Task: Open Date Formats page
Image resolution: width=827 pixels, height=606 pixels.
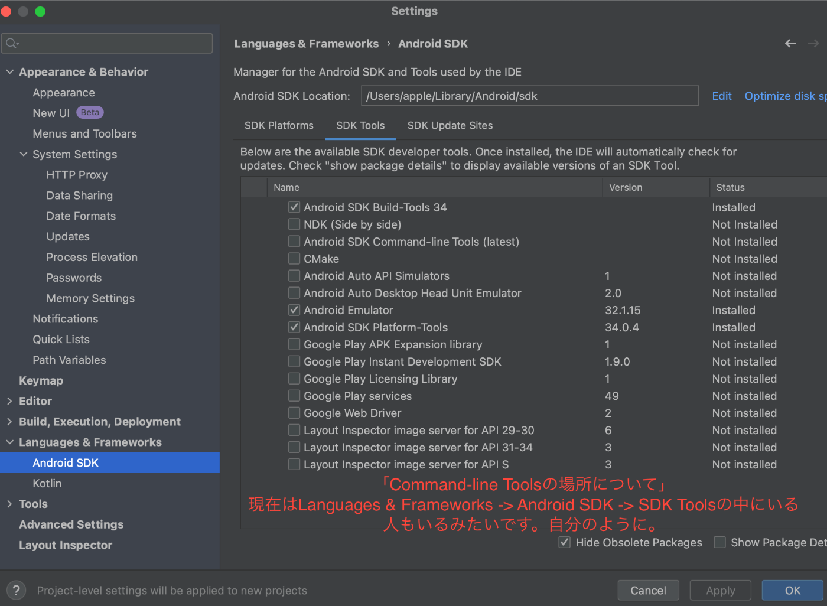Action: pos(81,216)
